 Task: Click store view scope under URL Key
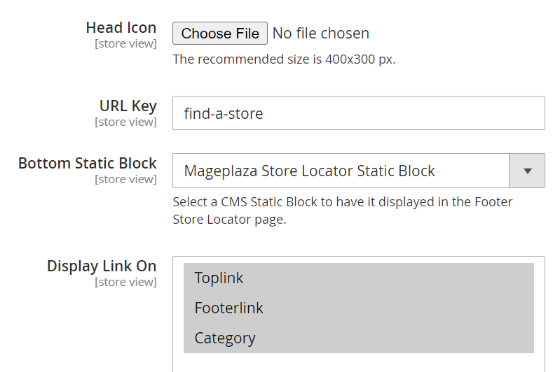click(x=125, y=122)
